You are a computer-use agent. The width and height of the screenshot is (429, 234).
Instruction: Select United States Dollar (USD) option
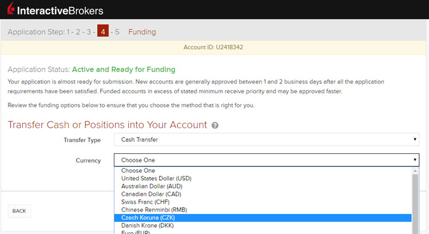(x=263, y=179)
